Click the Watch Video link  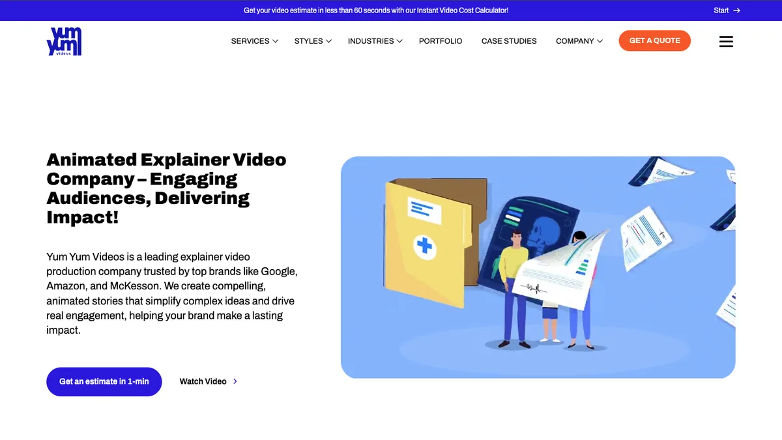tap(209, 381)
